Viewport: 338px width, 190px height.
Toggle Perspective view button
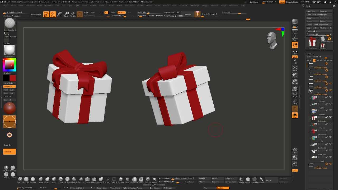pos(295,31)
